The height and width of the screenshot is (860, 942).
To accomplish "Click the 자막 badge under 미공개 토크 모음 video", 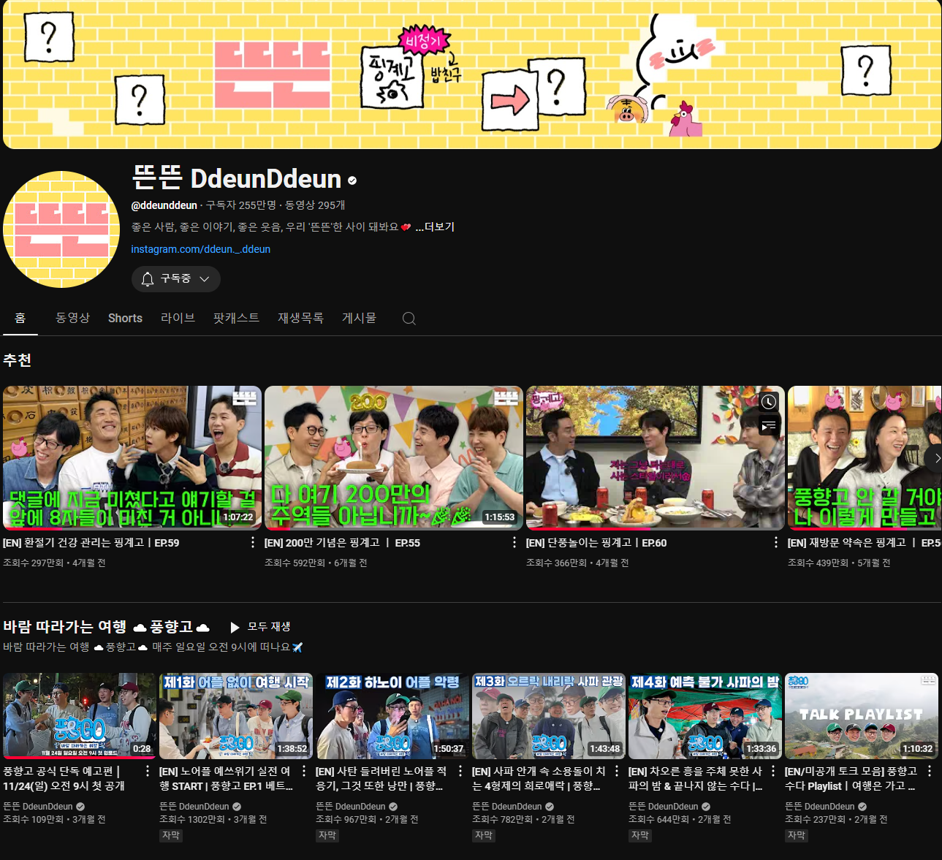I will [x=797, y=835].
